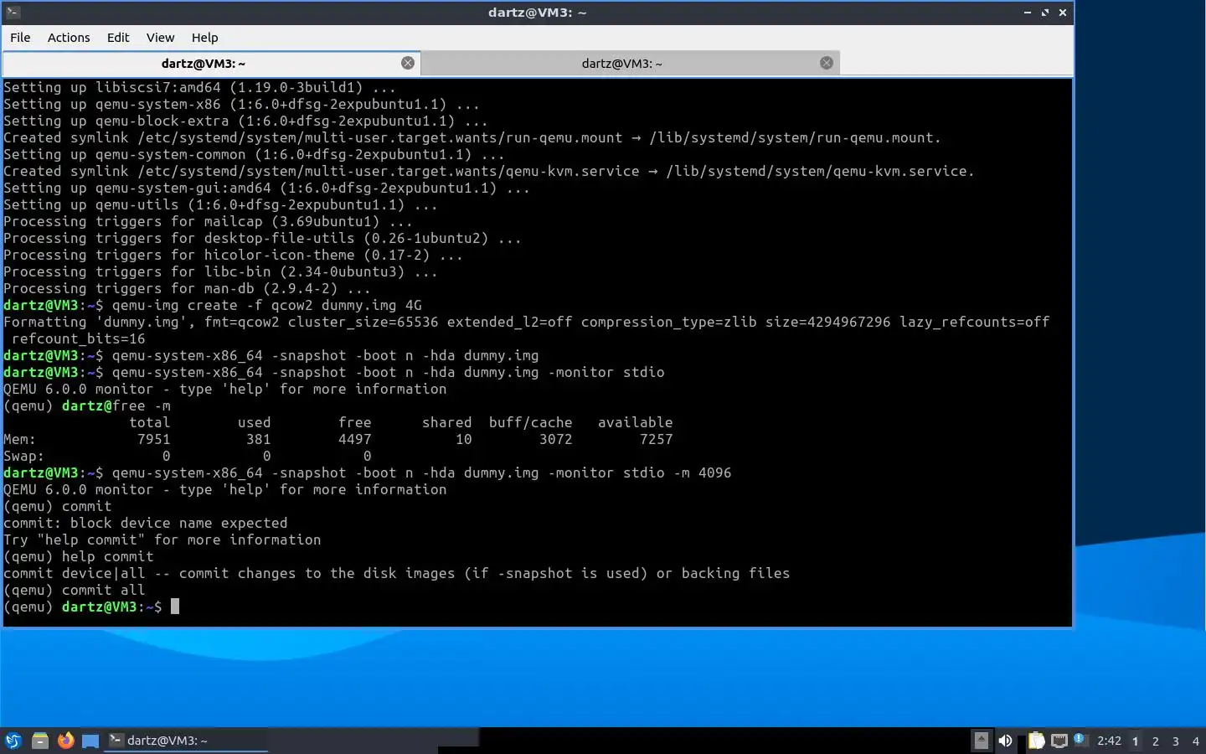Screen dimensions: 1206x754
Task: Click the 'Setting up qemu-utils' line
Action: pos(221,204)
